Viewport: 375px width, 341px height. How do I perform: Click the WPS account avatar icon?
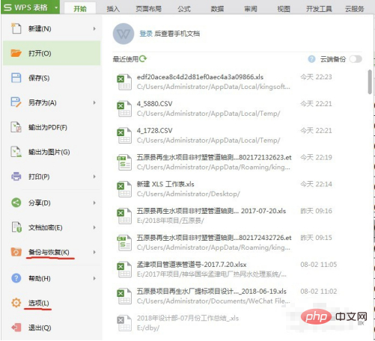click(124, 34)
